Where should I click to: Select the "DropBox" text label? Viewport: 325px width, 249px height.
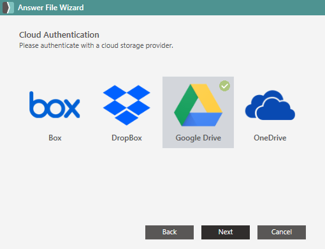coord(127,138)
